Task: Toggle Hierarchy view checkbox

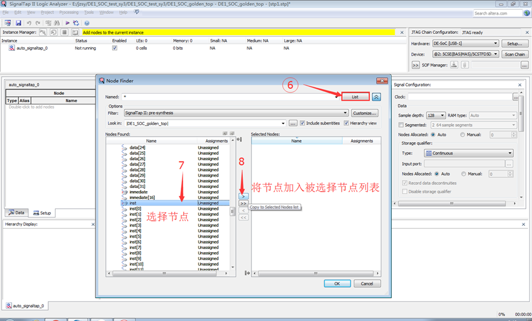Action: pos(346,123)
